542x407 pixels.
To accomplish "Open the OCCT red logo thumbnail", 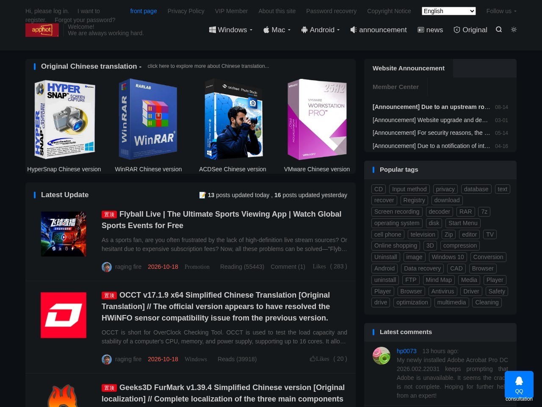I will (64, 315).
